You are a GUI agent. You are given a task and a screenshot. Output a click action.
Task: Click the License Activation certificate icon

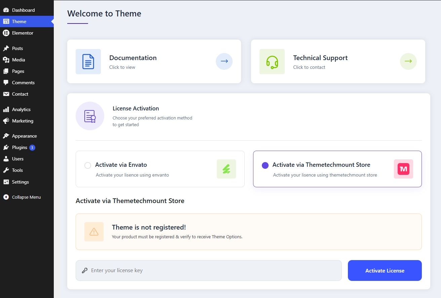coord(90,116)
